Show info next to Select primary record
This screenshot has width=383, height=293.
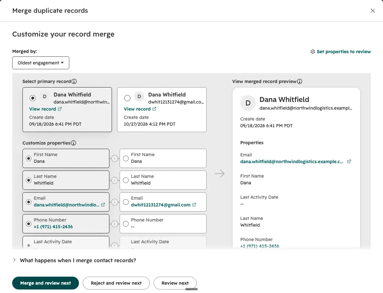point(74,81)
